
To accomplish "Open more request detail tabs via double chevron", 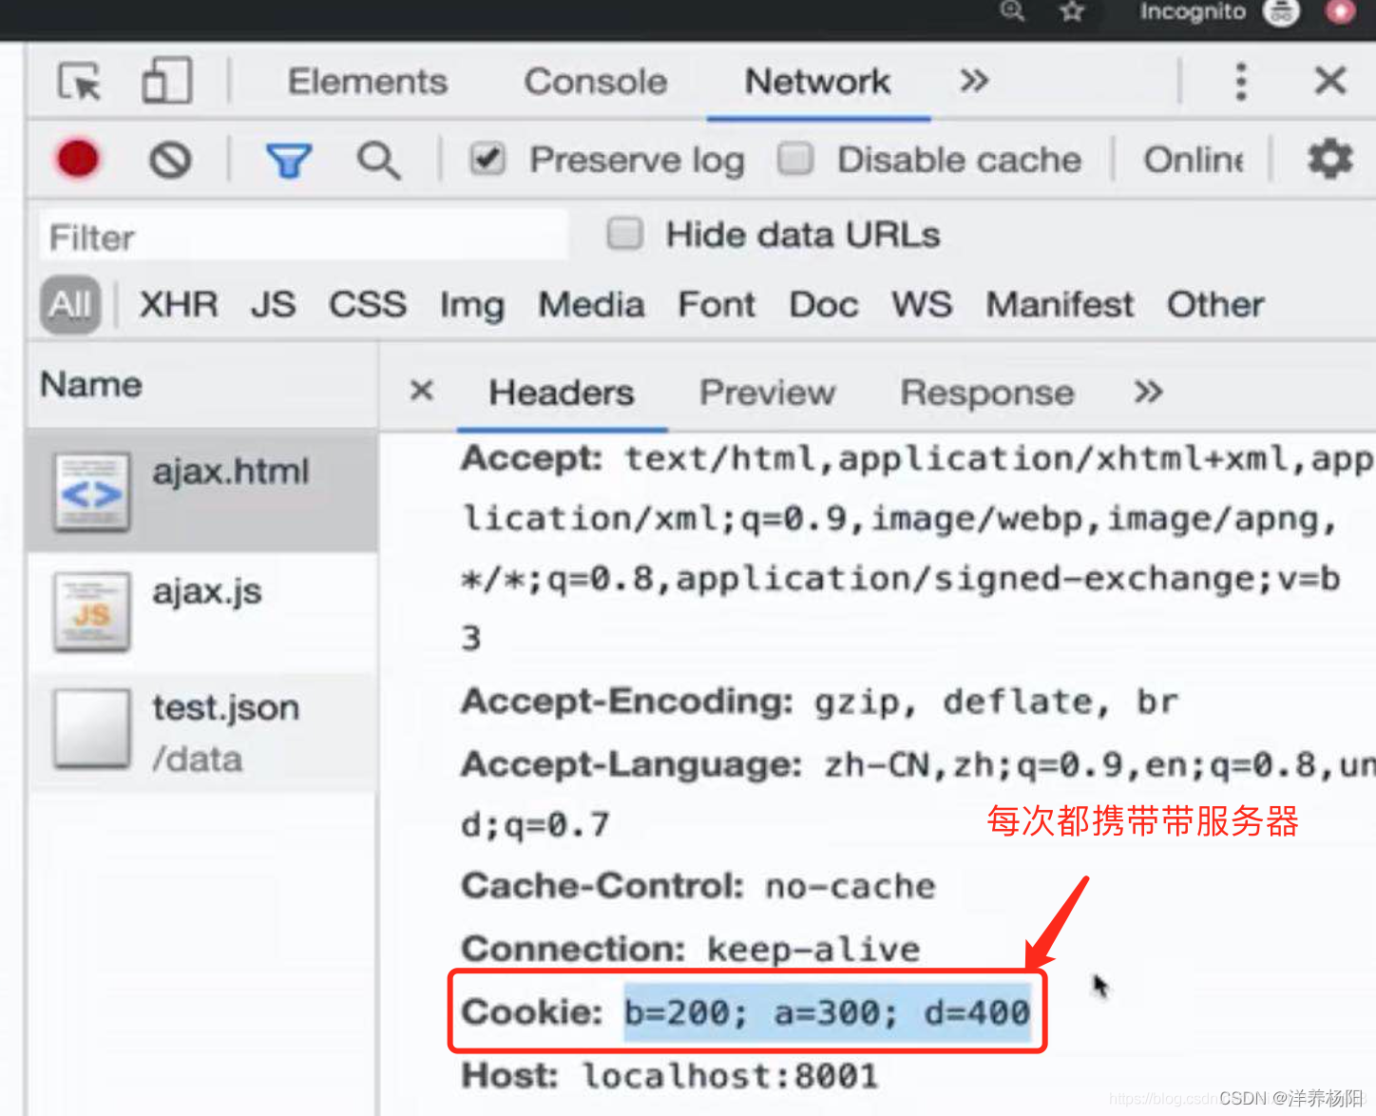I will coord(1148,392).
